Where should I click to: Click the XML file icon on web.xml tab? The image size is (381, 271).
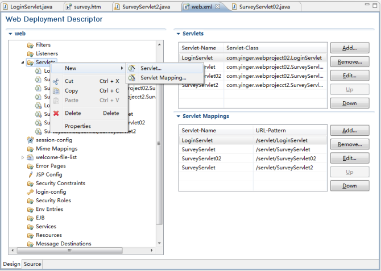(187, 7)
